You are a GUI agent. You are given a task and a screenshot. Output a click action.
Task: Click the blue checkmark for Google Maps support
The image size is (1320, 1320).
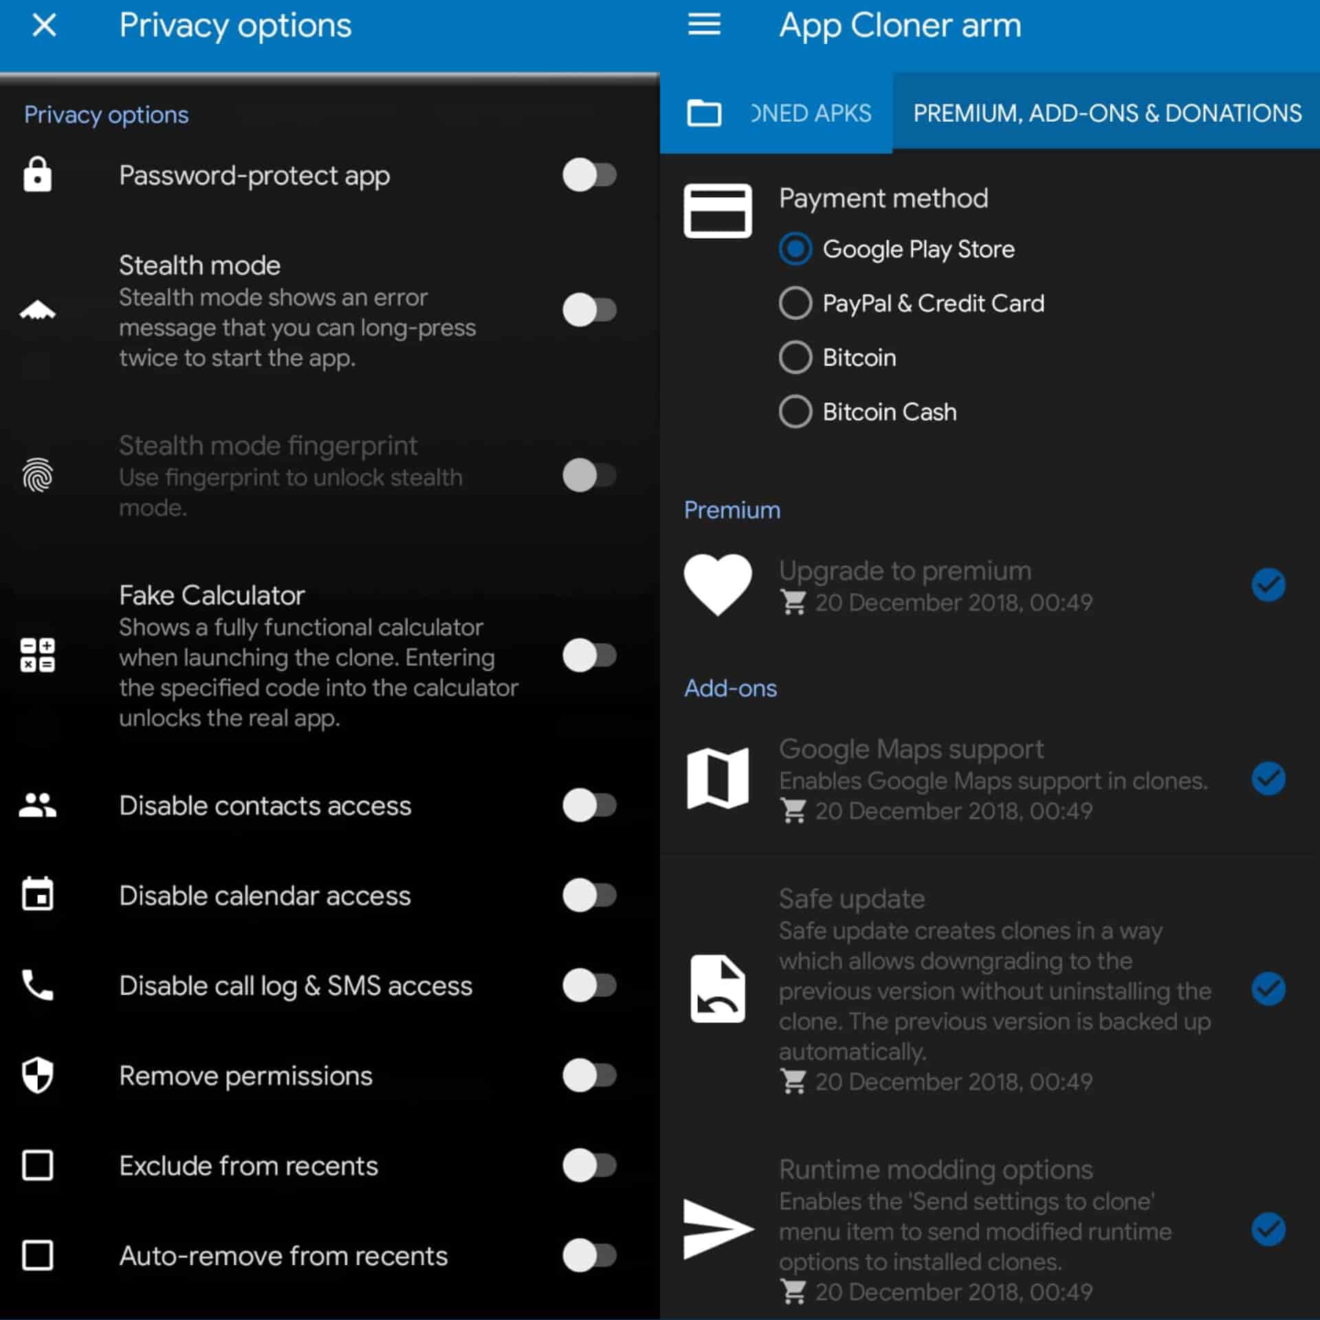click(1268, 778)
